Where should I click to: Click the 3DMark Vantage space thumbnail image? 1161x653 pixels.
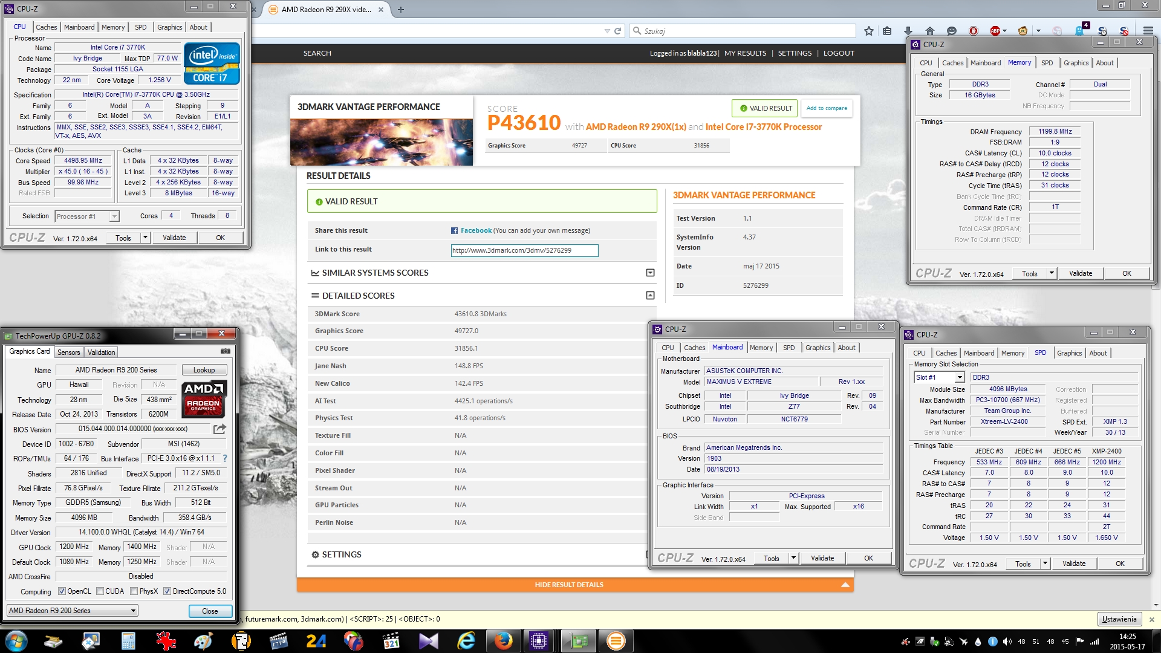click(x=382, y=142)
